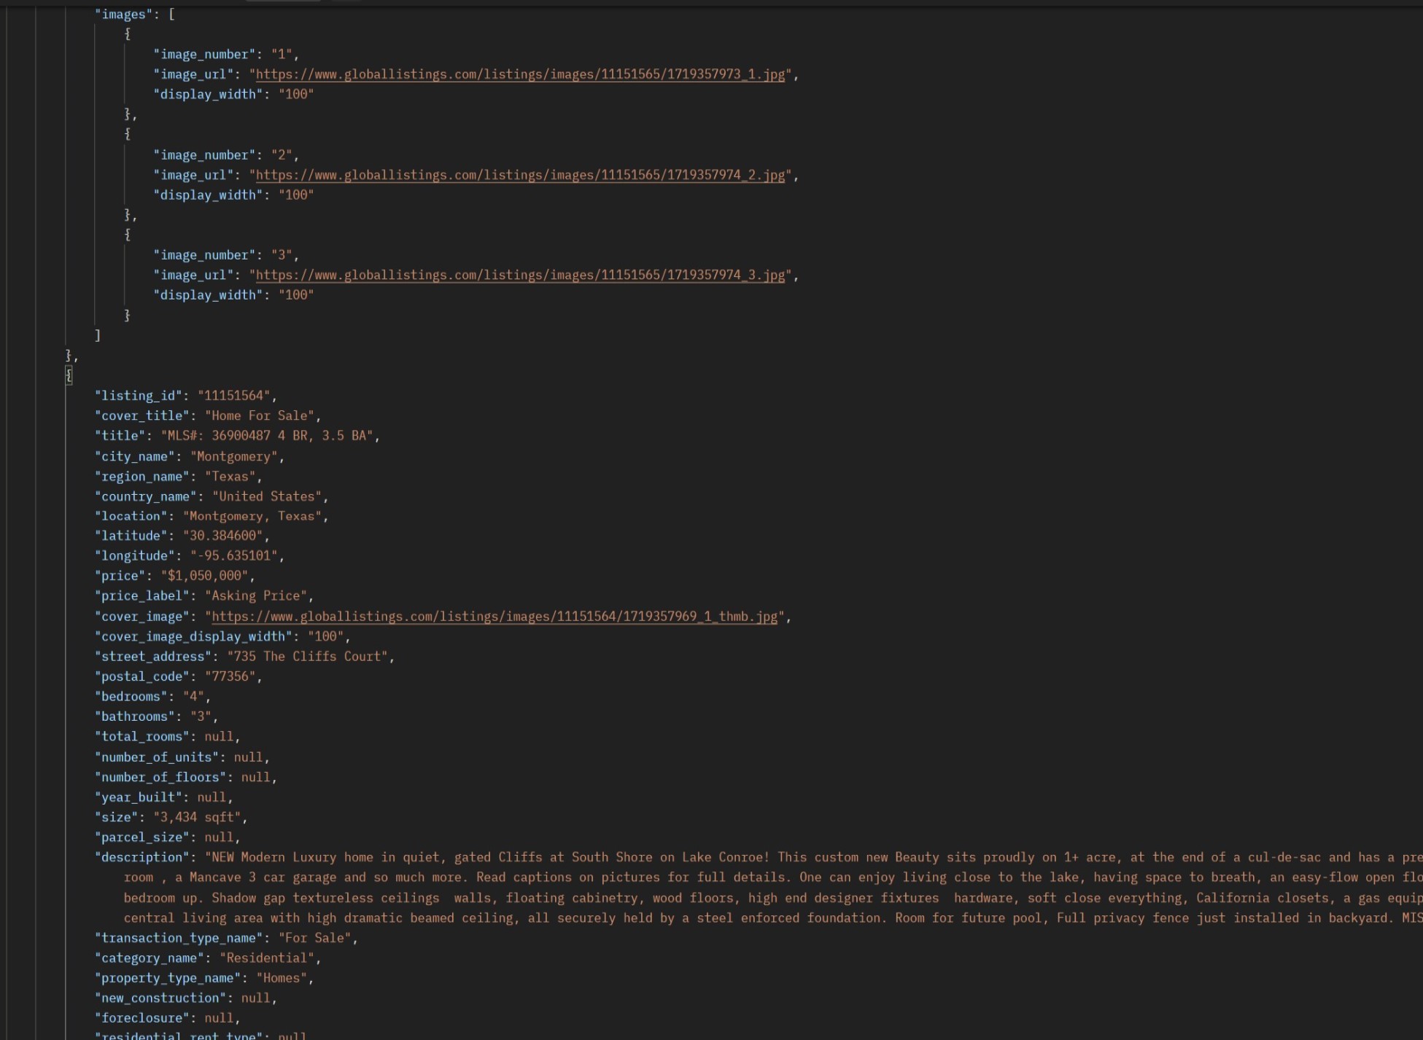The image size is (1423, 1040).
Task: Click the transaction_type_name value "For Sale"
Action: click(x=314, y=938)
